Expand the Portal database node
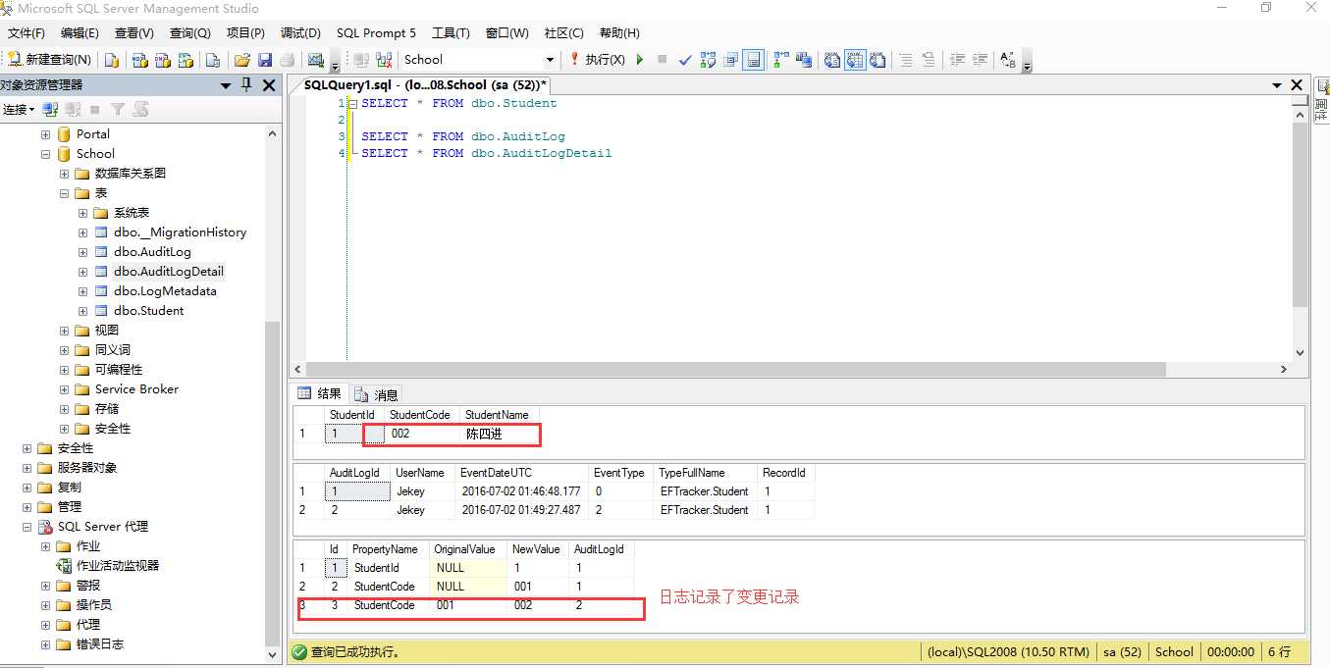 tap(45, 134)
